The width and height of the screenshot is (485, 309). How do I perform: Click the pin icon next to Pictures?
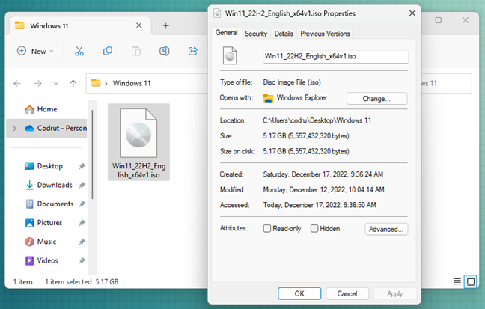tap(82, 223)
